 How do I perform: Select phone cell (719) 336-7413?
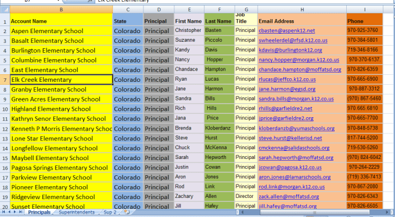365,177
